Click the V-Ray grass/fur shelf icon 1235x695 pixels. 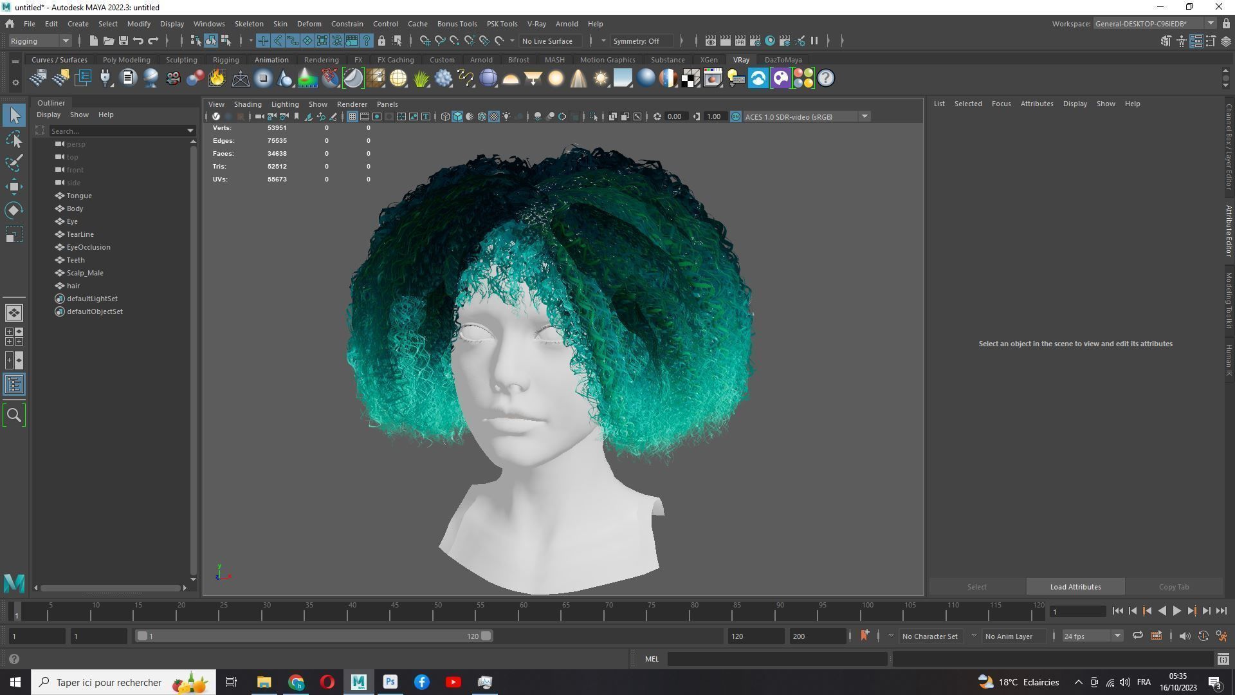pos(421,79)
